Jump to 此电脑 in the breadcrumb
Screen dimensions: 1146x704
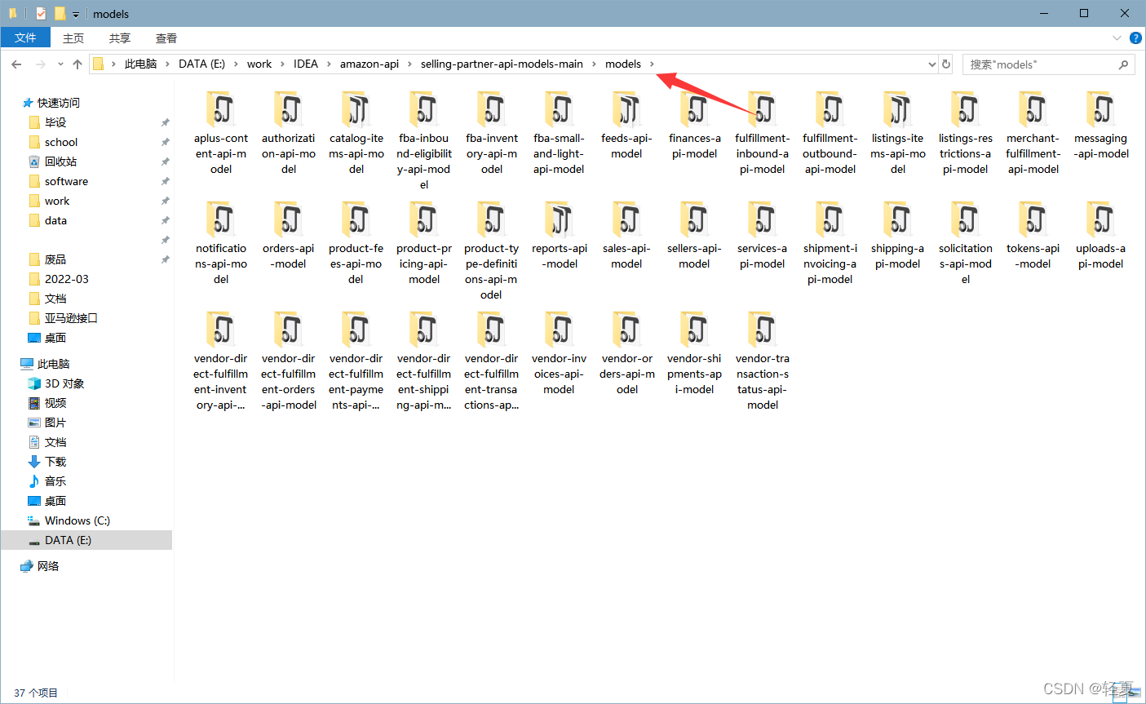(140, 64)
